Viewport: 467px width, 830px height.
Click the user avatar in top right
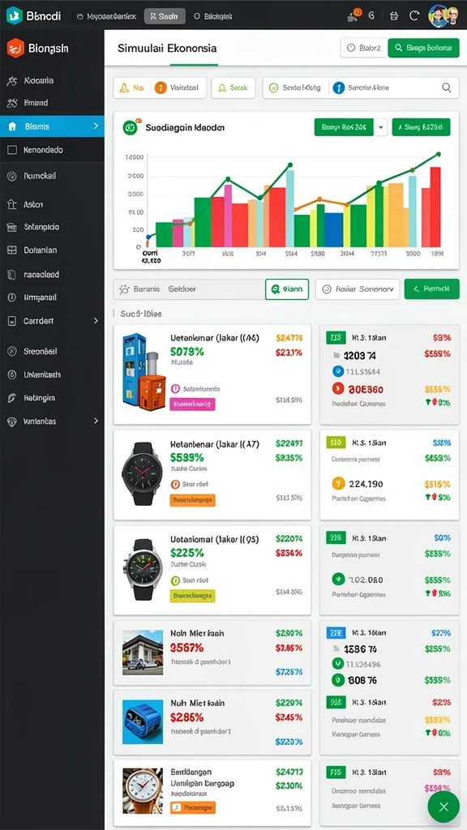[x=443, y=16]
